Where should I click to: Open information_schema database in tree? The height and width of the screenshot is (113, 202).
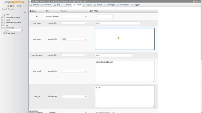[x=13, y=17]
